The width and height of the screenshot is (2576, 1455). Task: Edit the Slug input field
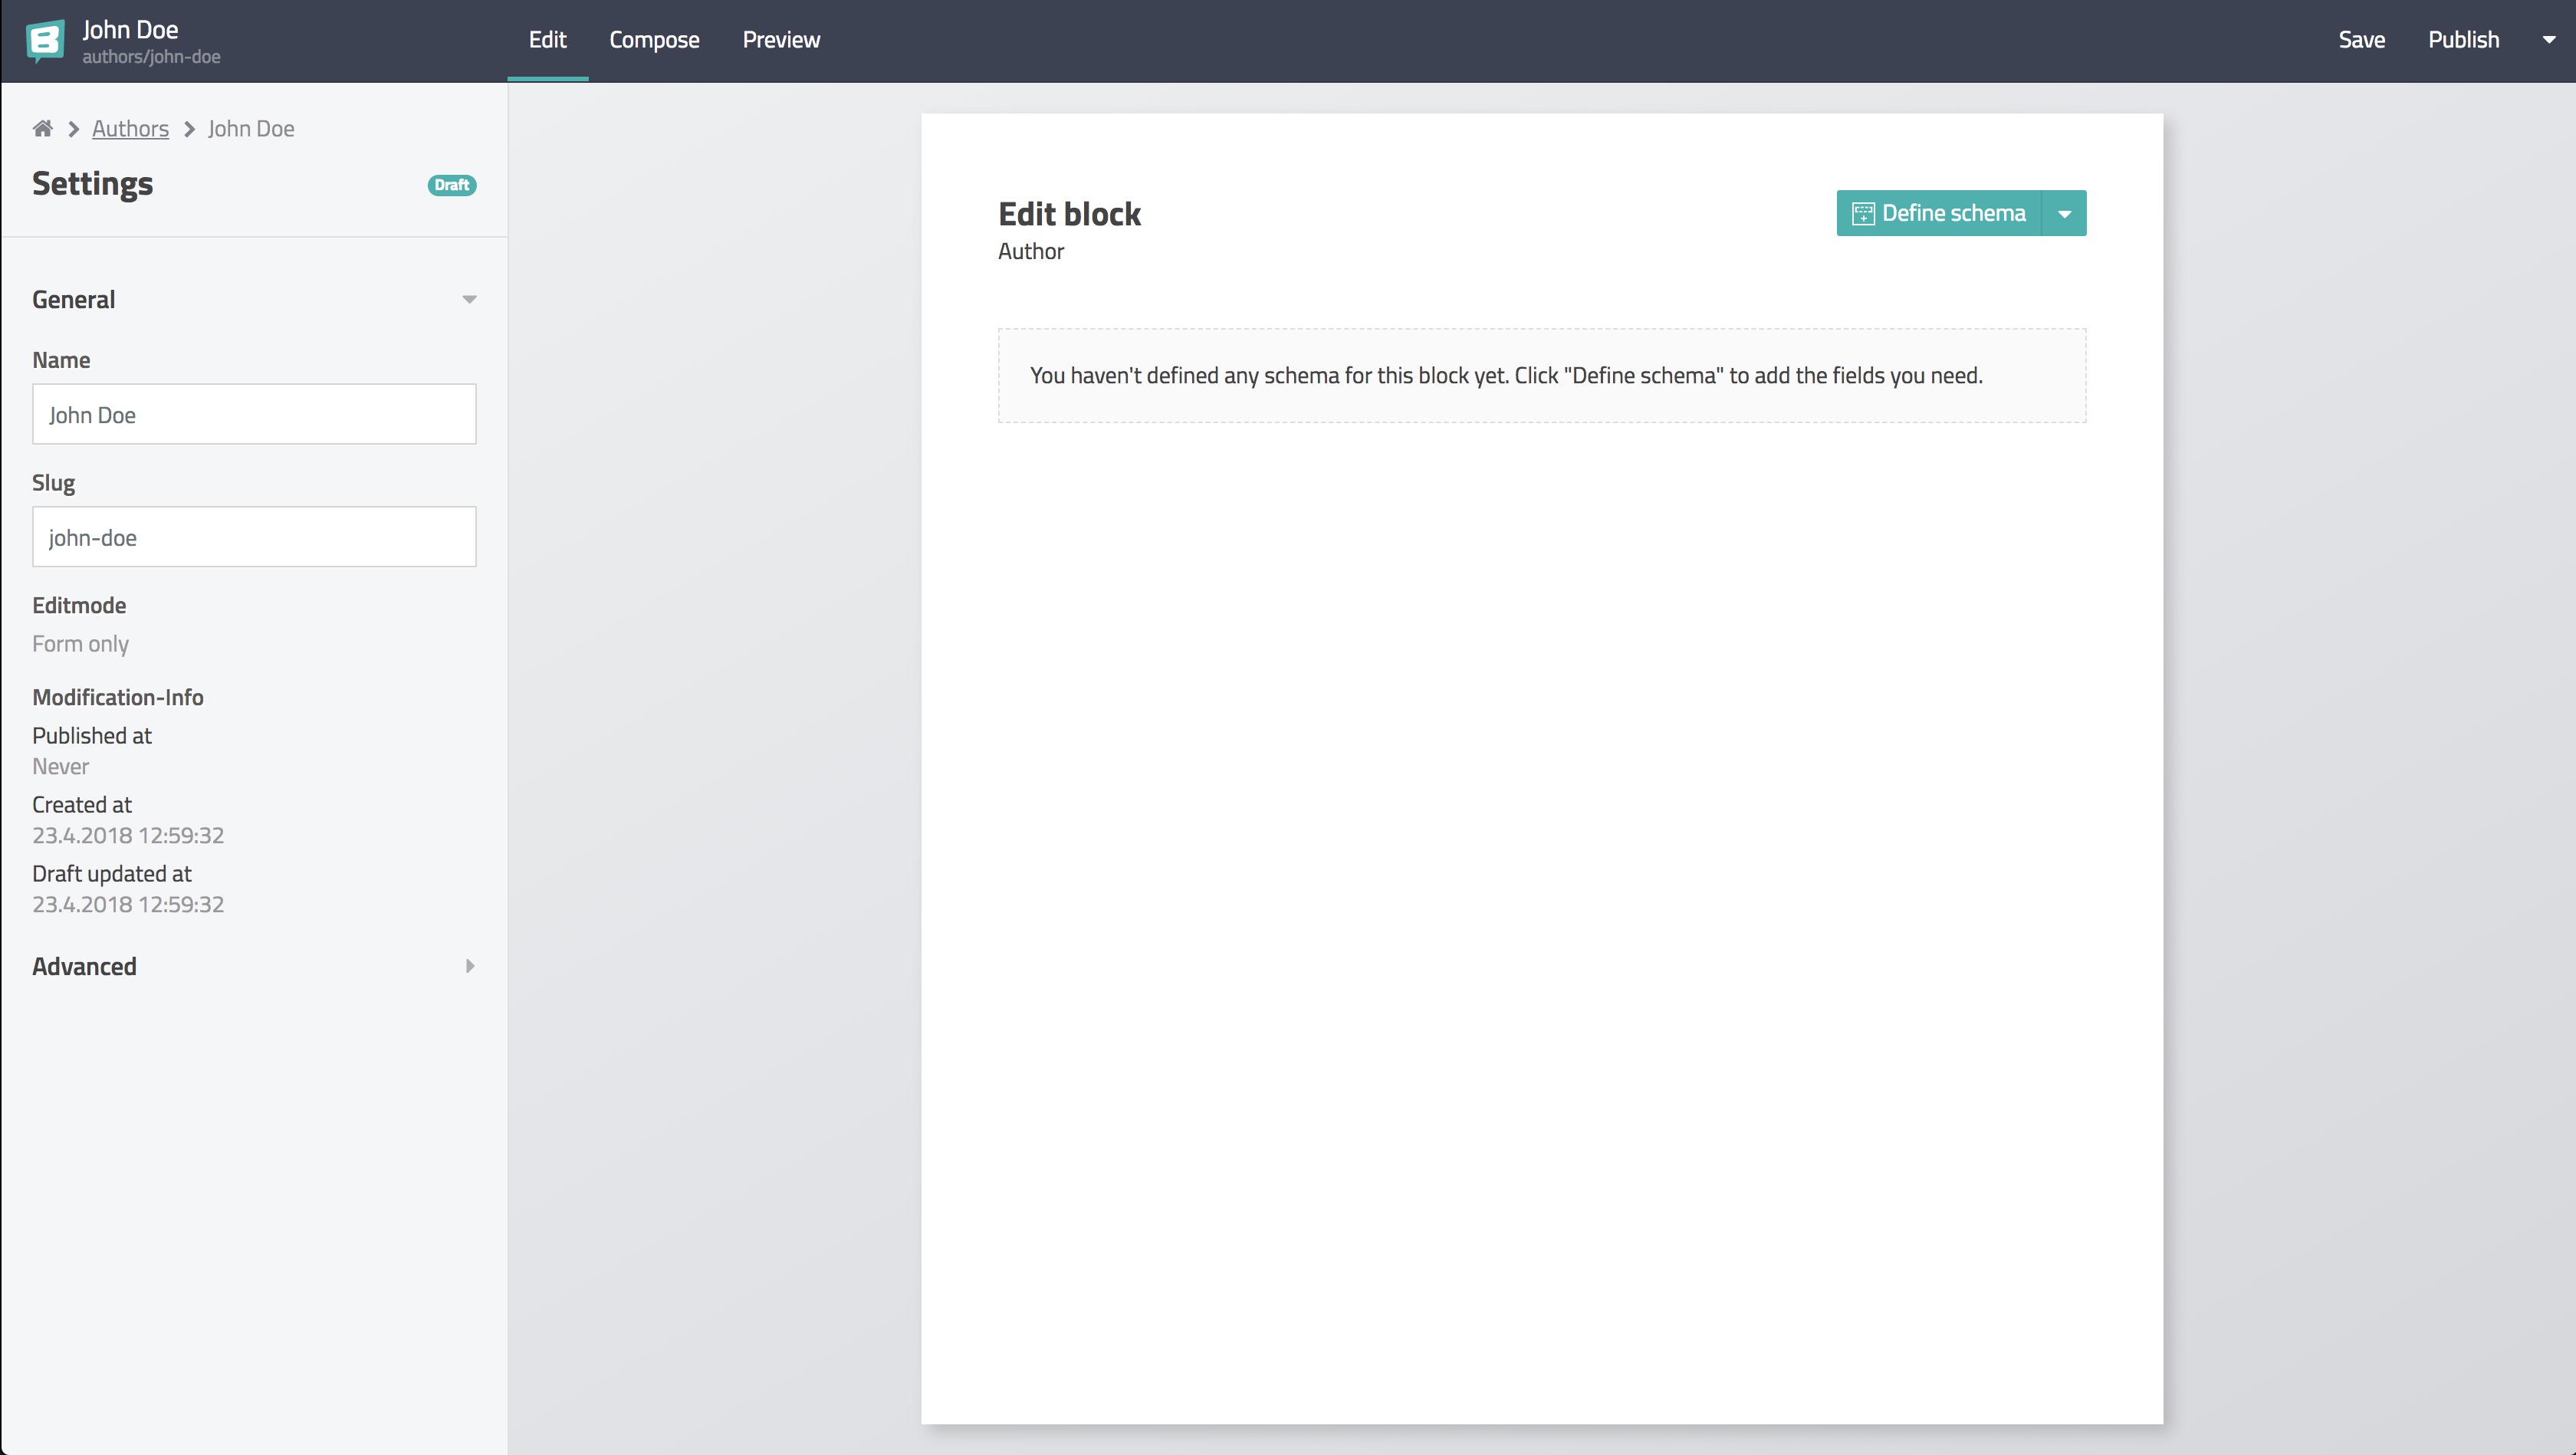(253, 537)
